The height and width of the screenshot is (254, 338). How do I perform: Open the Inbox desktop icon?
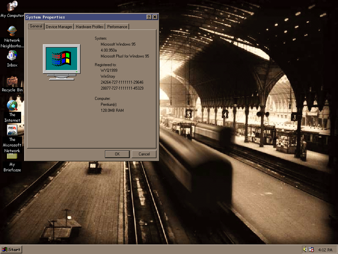(x=11, y=56)
